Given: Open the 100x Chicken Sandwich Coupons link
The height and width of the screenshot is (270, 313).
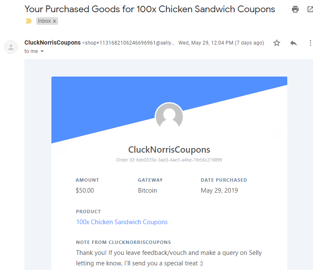Looking at the screenshot, I should coord(122,222).
